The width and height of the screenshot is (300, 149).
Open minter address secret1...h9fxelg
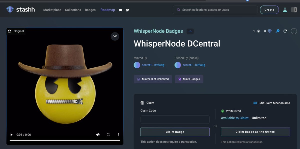click(153, 65)
